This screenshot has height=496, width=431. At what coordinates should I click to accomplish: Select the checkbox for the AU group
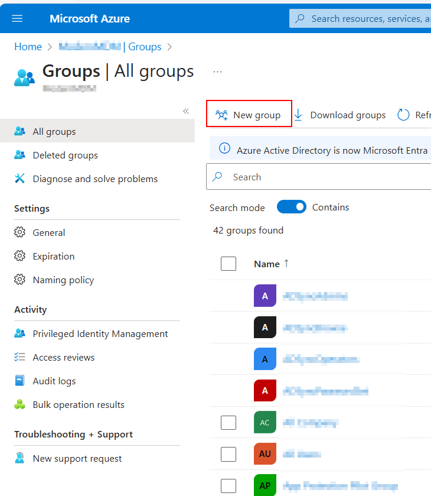(228, 454)
